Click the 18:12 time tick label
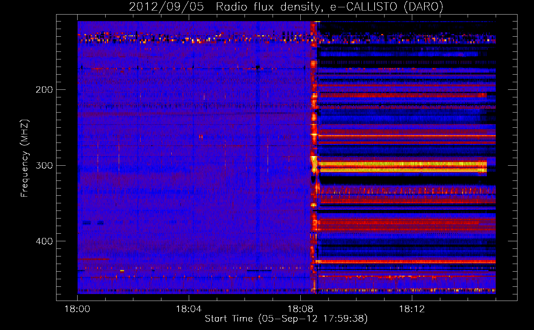 coord(412,309)
